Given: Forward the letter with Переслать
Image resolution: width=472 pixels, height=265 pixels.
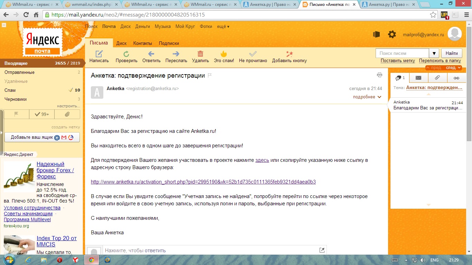Looking at the screenshot, I should pos(176,54).
